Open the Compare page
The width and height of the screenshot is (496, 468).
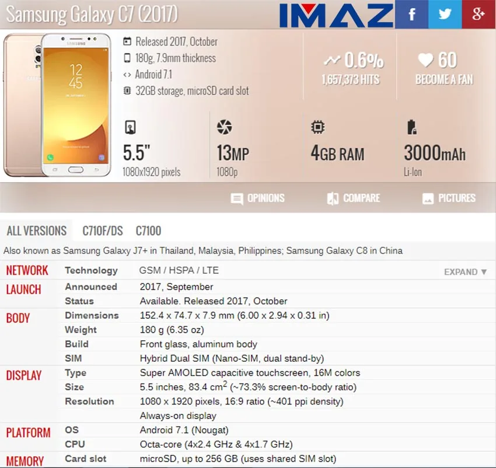(x=362, y=198)
